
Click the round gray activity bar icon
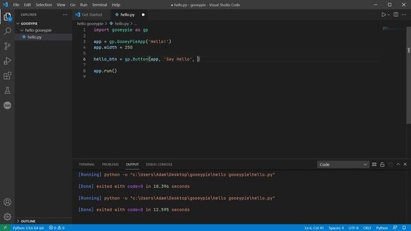click(7, 105)
